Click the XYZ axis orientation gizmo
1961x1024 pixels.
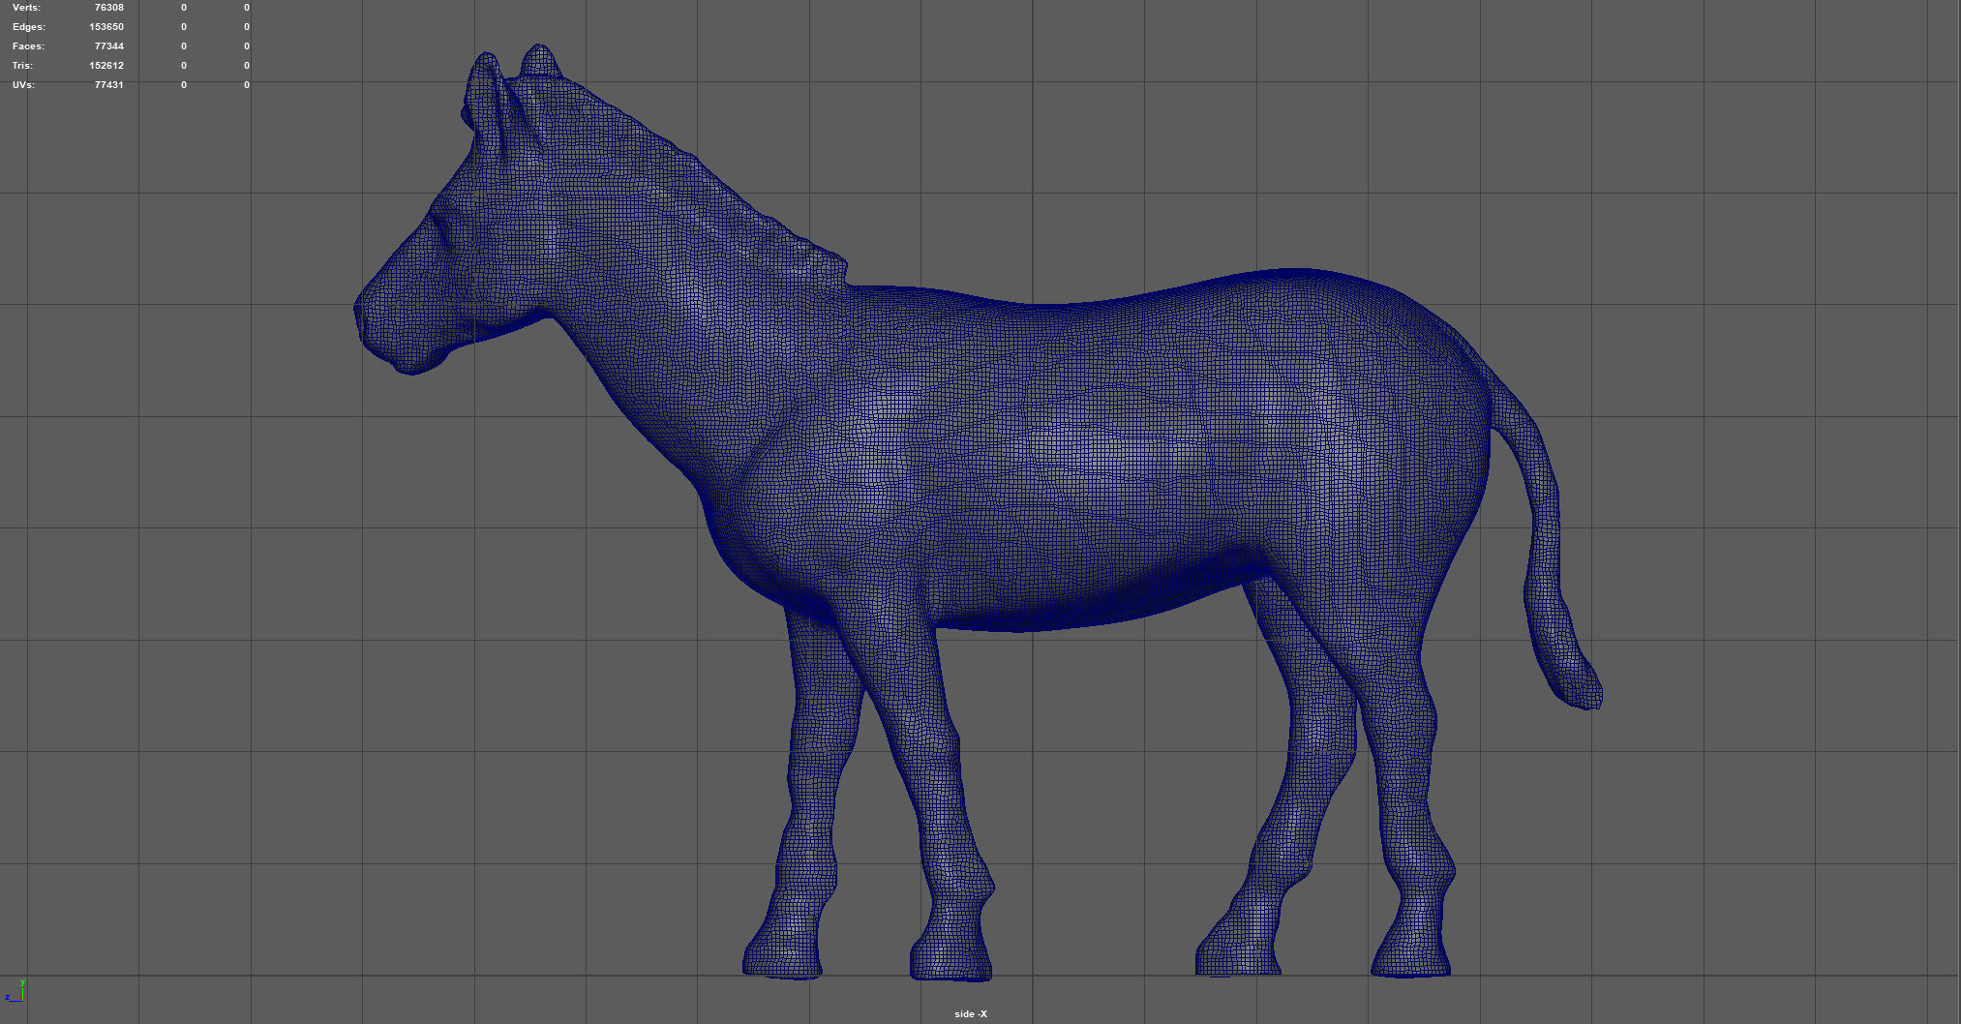[15, 992]
